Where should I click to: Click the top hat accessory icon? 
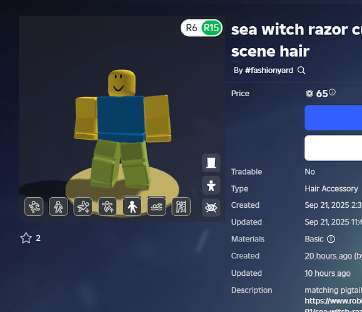click(x=211, y=163)
